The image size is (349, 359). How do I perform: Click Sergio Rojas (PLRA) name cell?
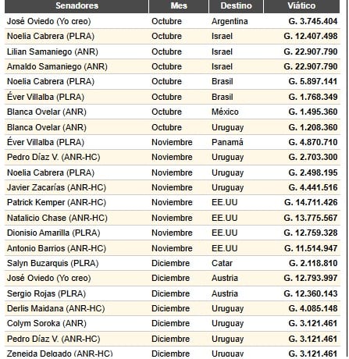coord(46,293)
